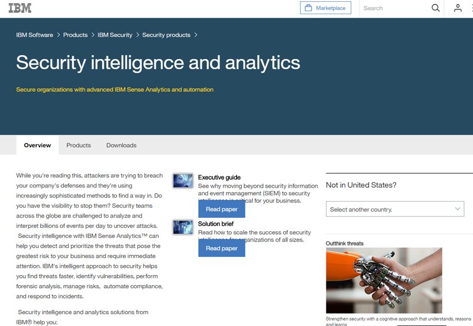Click the Executive guide thumbnail image
The width and height of the screenshot is (473, 326).
point(183,180)
